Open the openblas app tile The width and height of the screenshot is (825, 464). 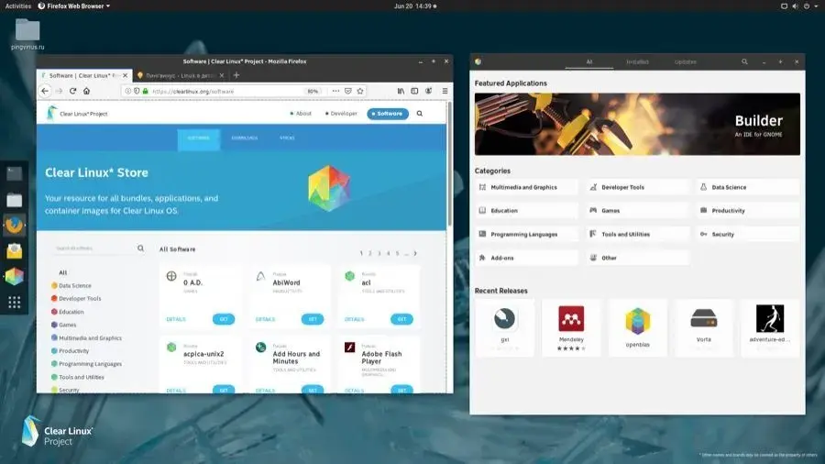(x=637, y=327)
